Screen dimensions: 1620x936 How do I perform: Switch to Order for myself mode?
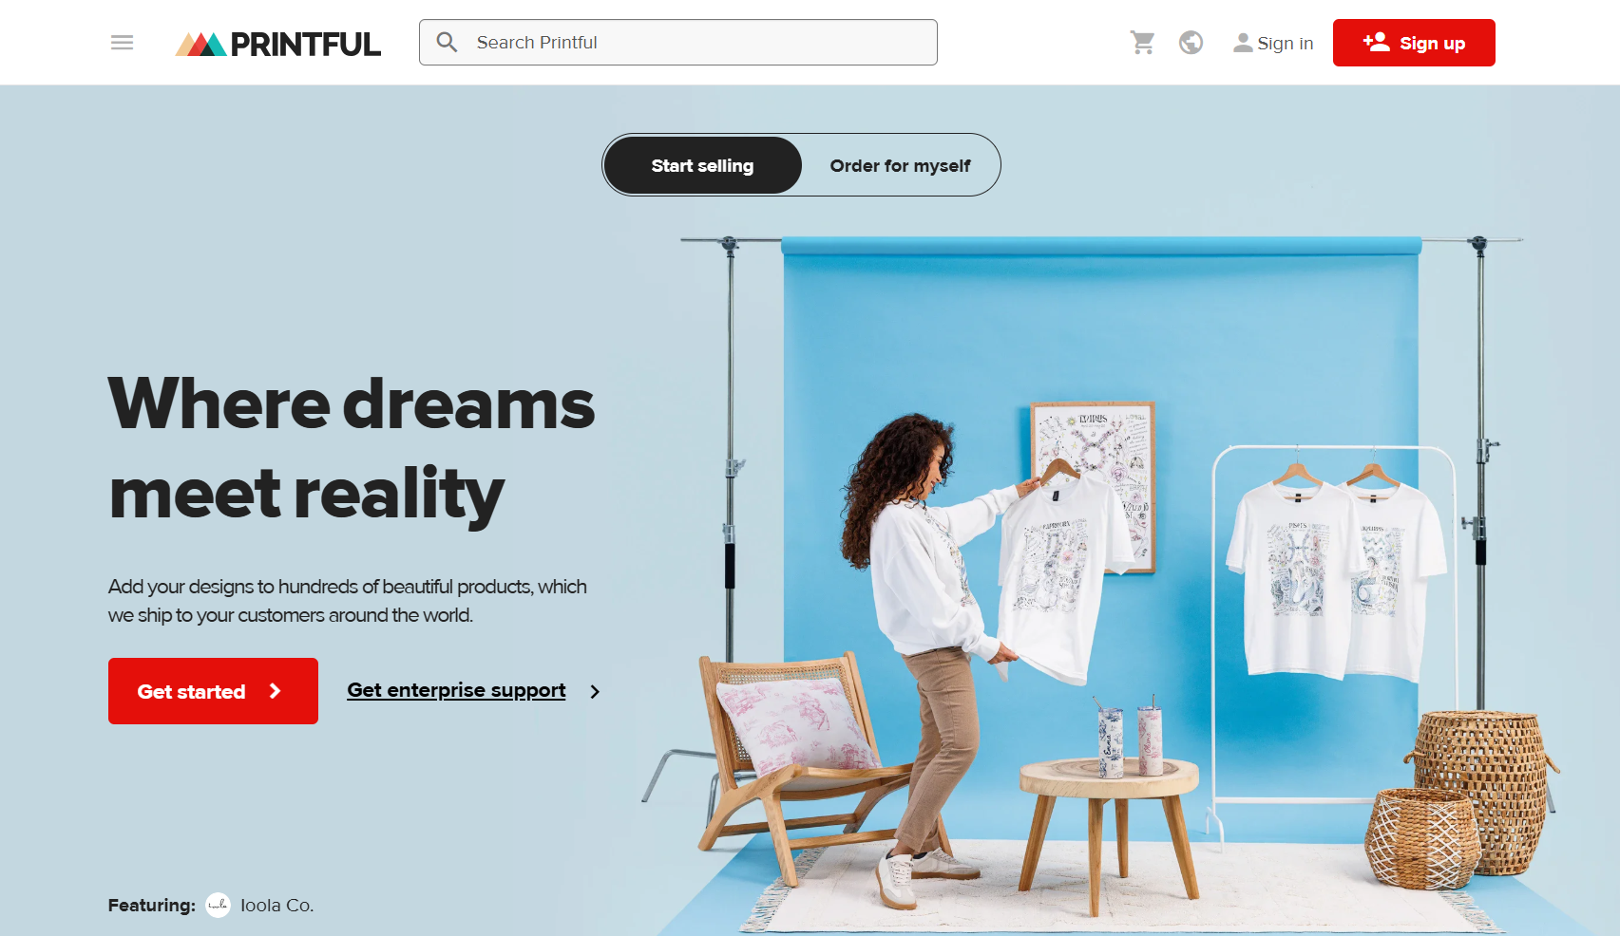click(x=900, y=165)
